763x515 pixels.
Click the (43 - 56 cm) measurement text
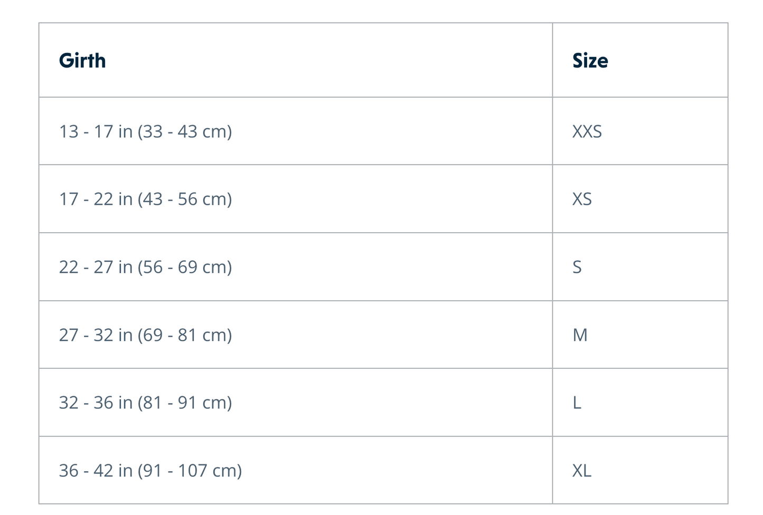(185, 199)
